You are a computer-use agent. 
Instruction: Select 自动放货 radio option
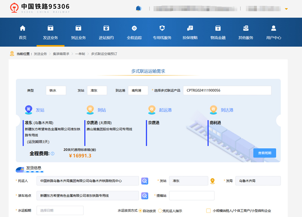pos(140,211)
